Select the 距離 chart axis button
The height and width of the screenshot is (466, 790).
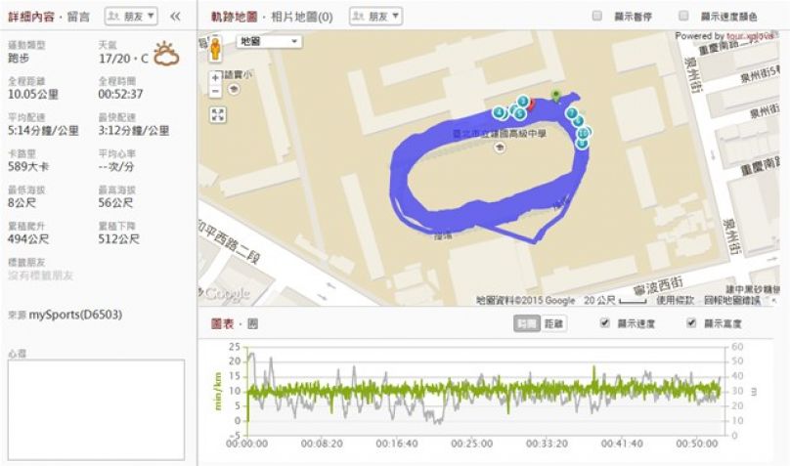pos(554,322)
